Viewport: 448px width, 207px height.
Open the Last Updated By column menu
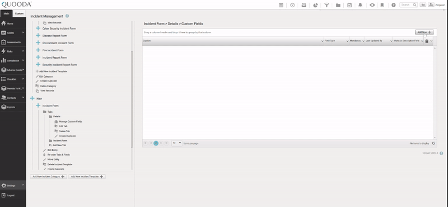pos(391,41)
